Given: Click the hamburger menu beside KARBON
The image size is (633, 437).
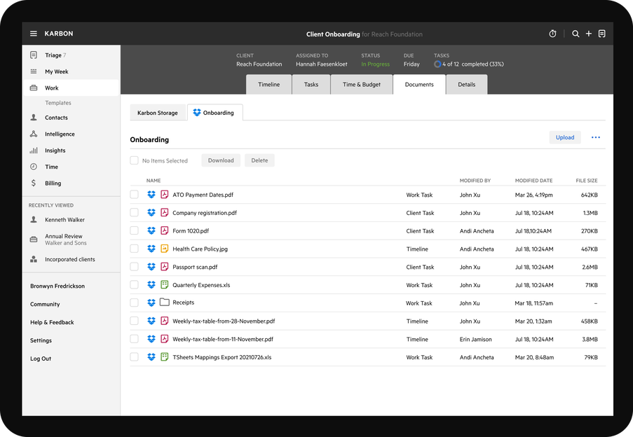Looking at the screenshot, I should pos(33,33).
